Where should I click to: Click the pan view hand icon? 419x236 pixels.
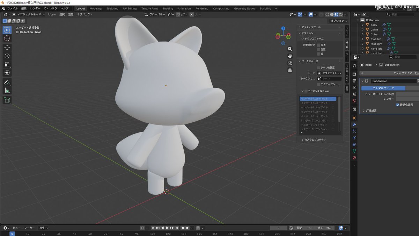pyautogui.click(x=290, y=56)
